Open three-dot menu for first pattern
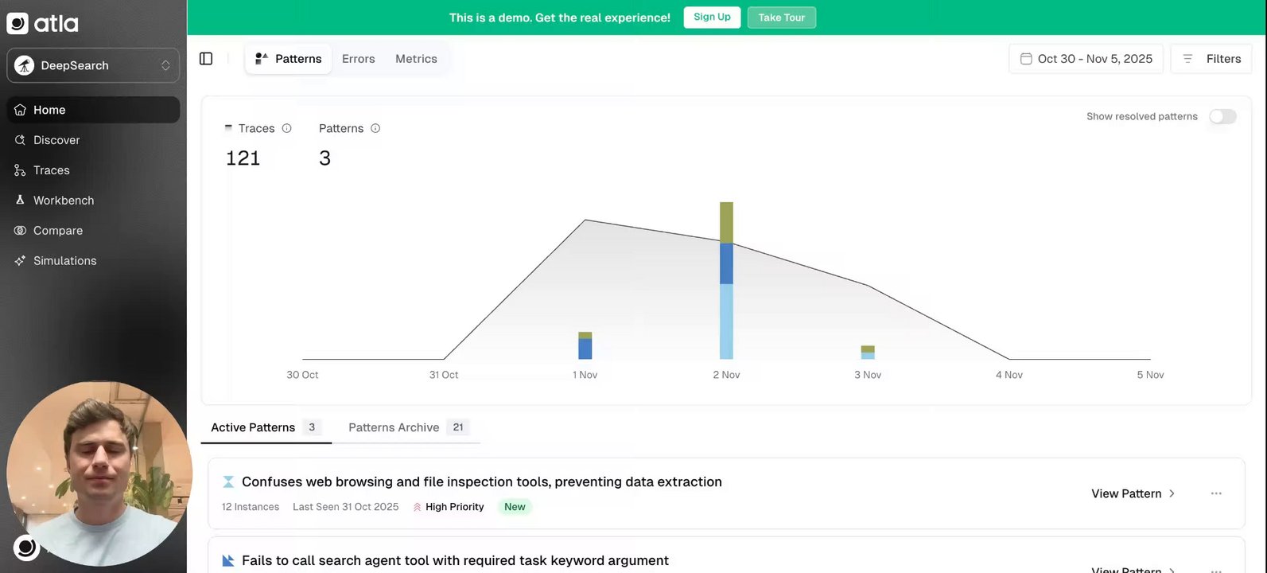Viewport: 1267px width, 573px height. tap(1216, 493)
